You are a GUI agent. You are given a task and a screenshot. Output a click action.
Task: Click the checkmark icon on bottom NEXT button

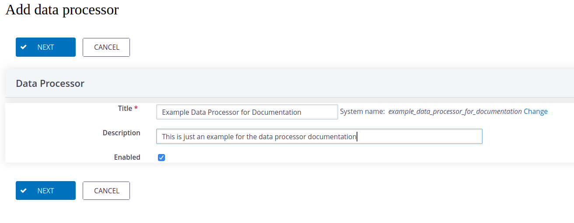pyautogui.click(x=24, y=191)
